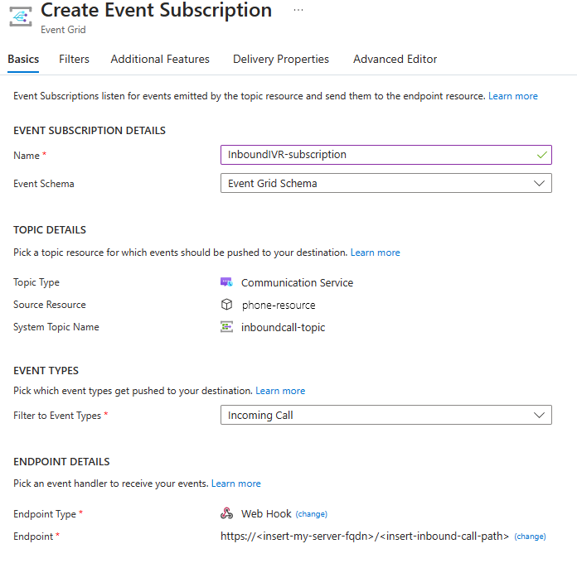Click the EVENT SUBSCRIPTION DETAILS heading

(x=90, y=131)
